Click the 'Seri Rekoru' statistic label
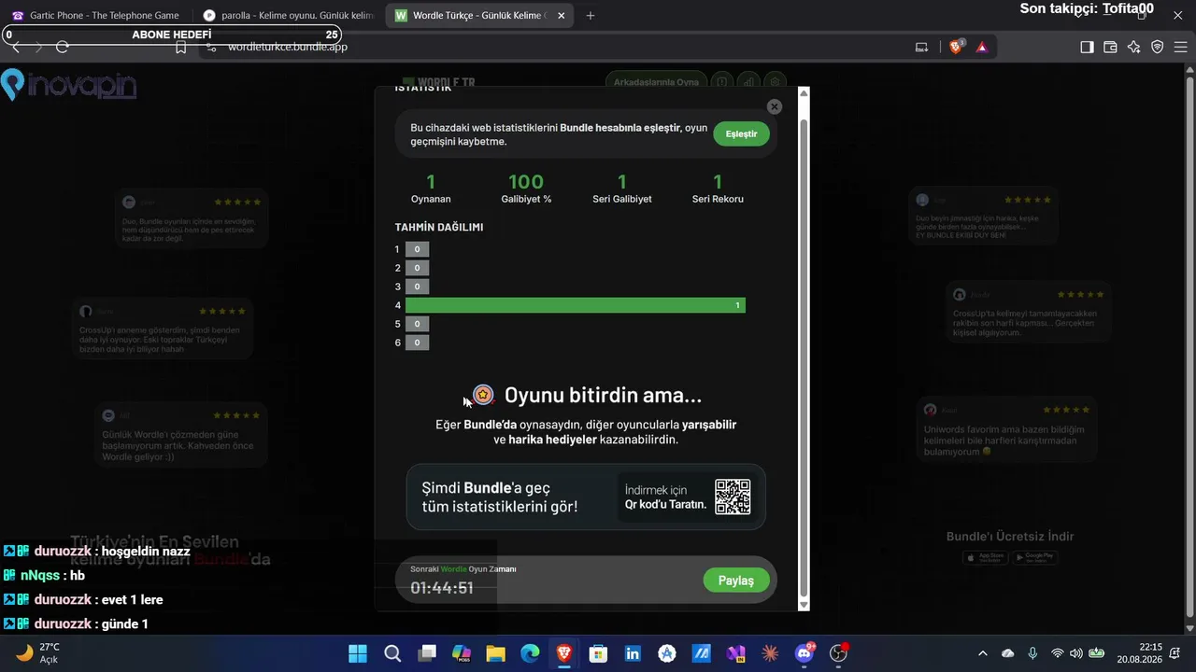The height and width of the screenshot is (672, 1196). (x=718, y=199)
